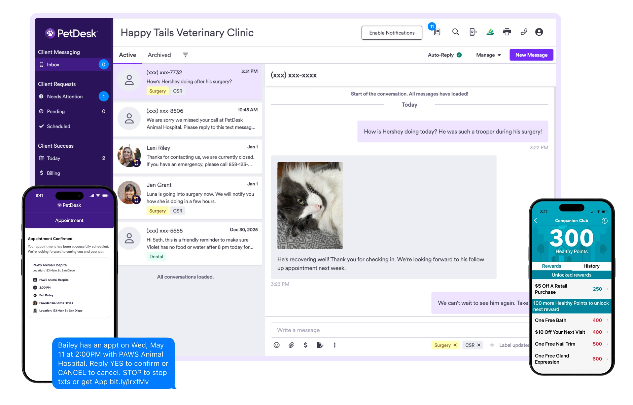633x405 pixels.
Task: Open the three-dot more options in composer
Action: pyautogui.click(x=335, y=345)
